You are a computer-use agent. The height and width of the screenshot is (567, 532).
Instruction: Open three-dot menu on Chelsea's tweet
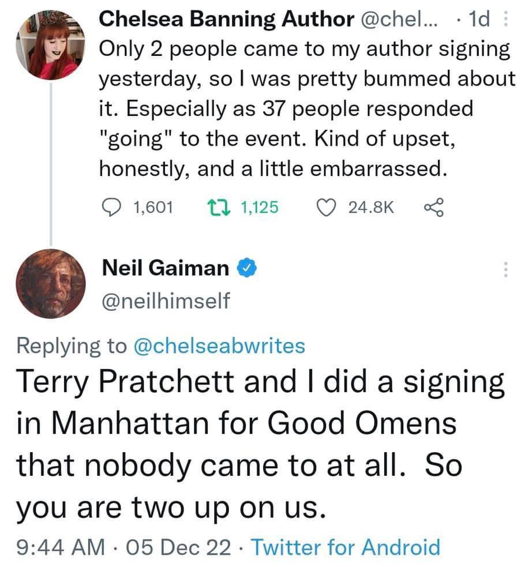point(506,20)
